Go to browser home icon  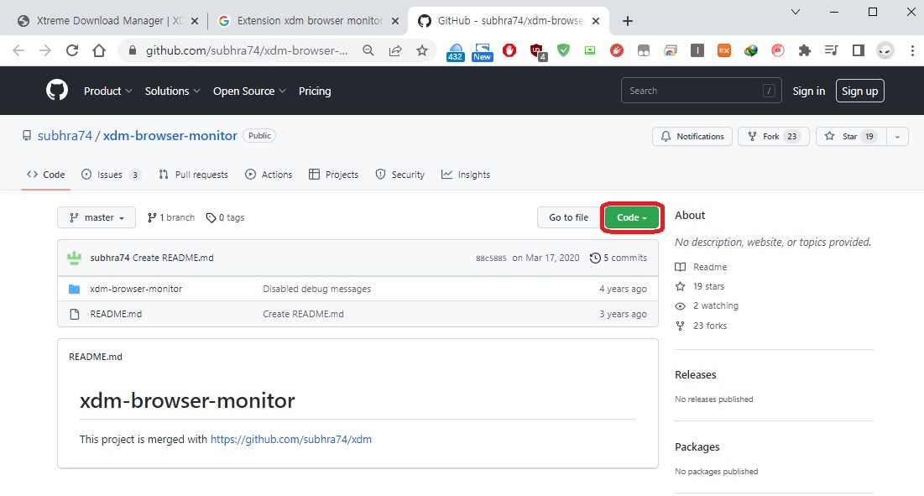99,50
